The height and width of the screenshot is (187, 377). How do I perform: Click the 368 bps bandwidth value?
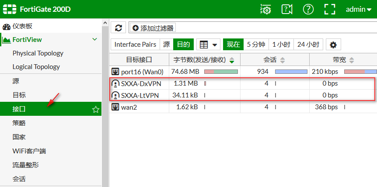326,107
